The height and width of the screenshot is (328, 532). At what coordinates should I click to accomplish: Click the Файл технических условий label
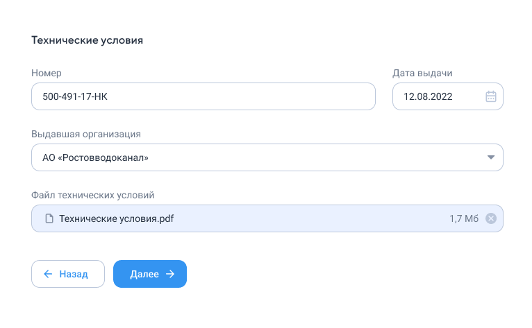coord(92,195)
